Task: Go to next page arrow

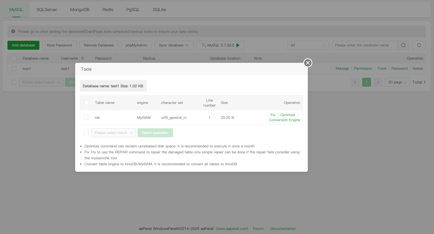Action: [378, 82]
